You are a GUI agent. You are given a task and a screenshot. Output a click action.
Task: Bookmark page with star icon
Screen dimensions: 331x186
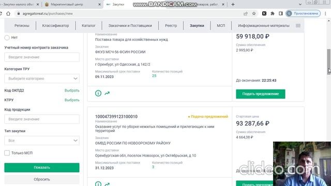pos(254,13)
